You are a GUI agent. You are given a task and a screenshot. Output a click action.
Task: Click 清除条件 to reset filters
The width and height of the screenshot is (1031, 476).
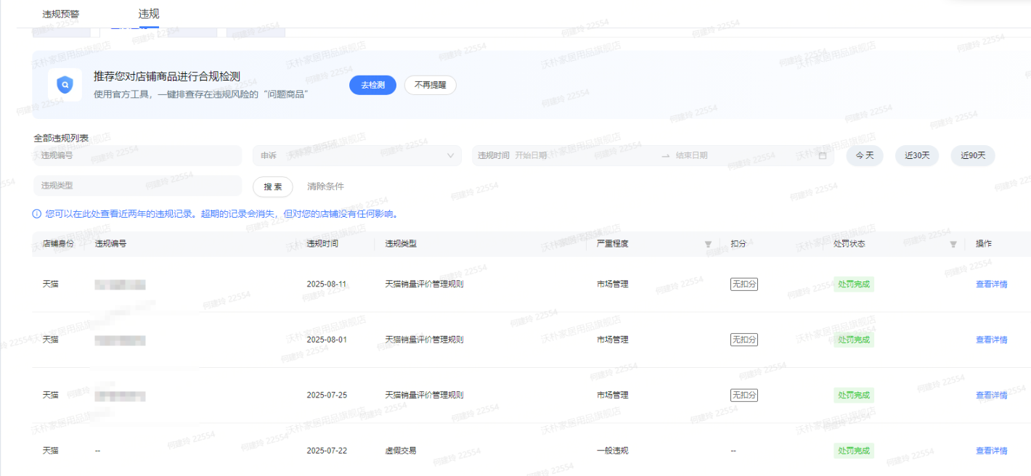[x=325, y=186]
